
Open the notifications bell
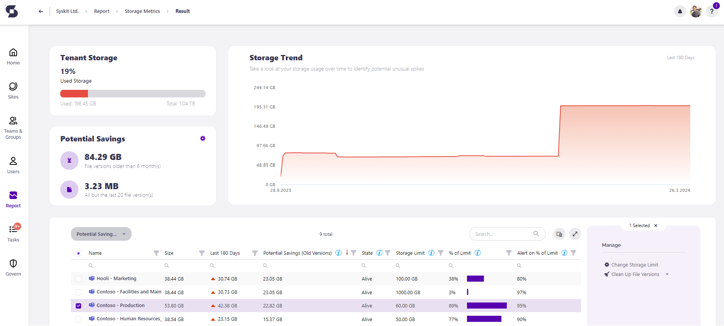(680, 11)
